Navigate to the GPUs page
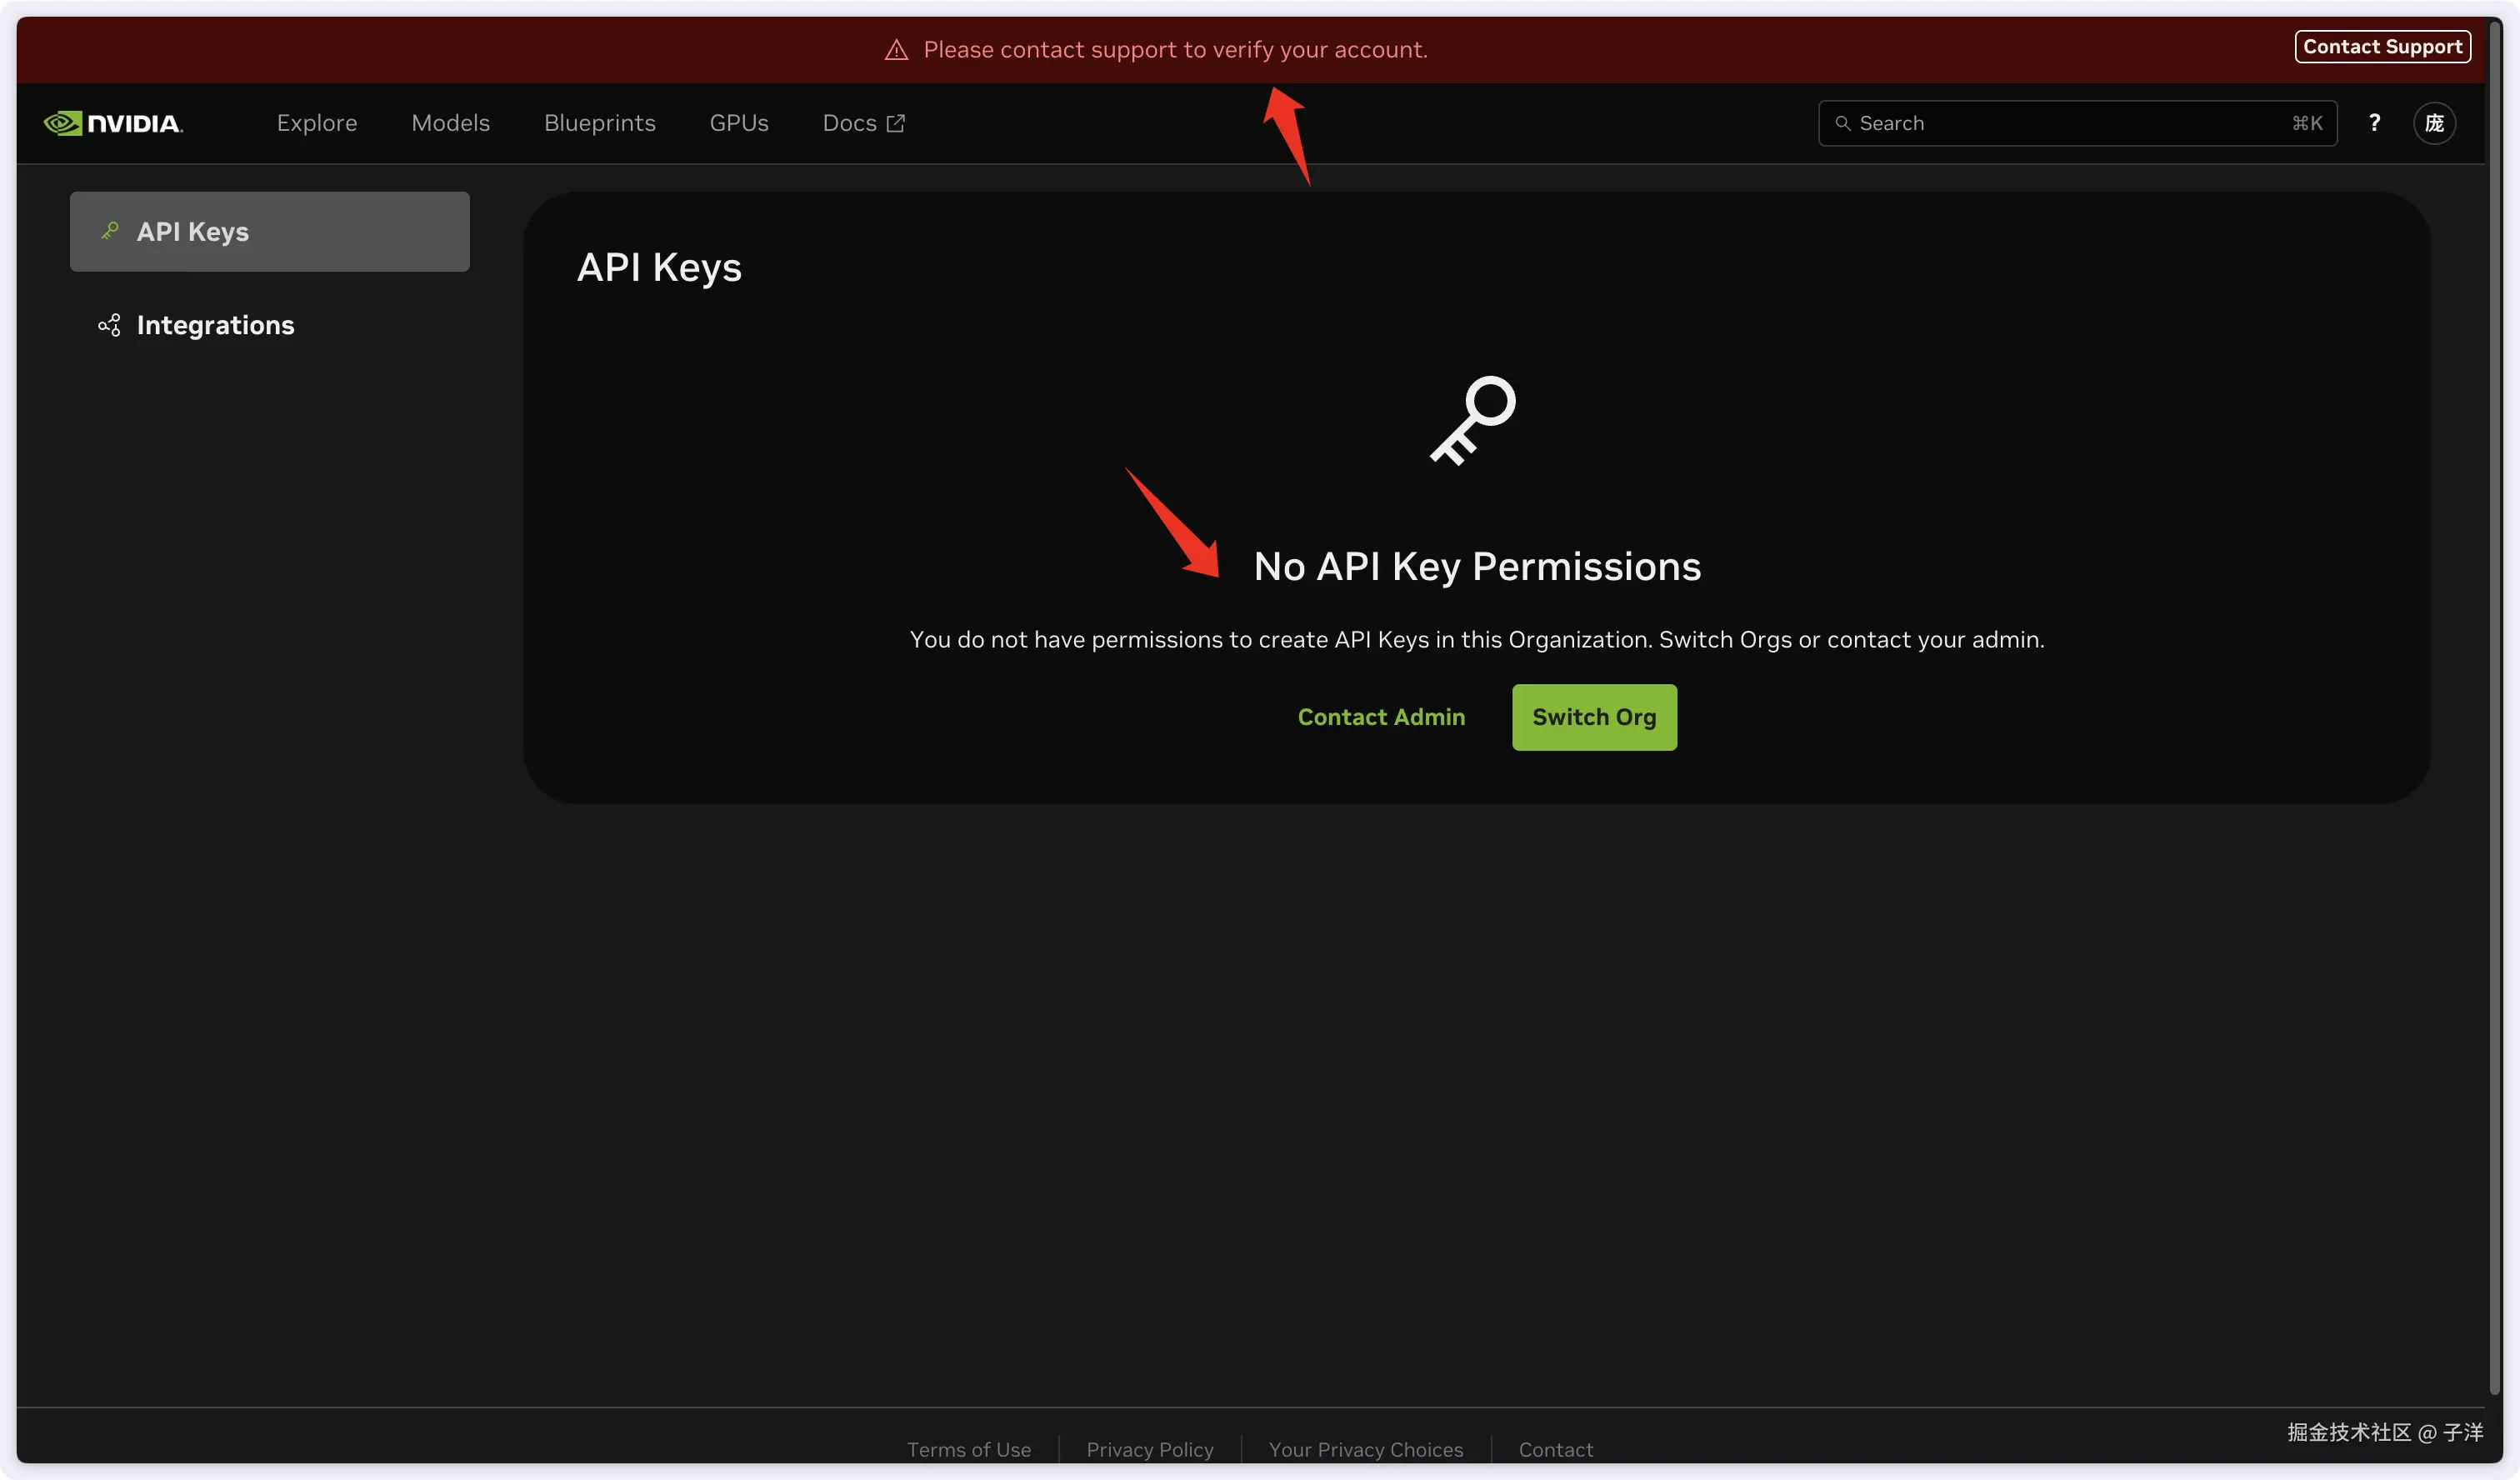The image size is (2520, 1480). click(x=738, y=123)
